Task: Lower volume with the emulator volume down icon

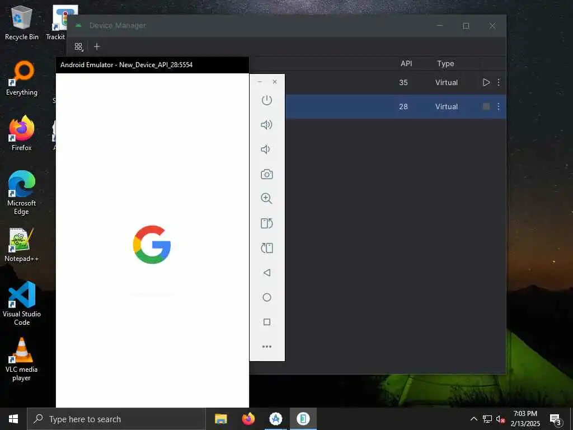Action: (x=266, y=149)
